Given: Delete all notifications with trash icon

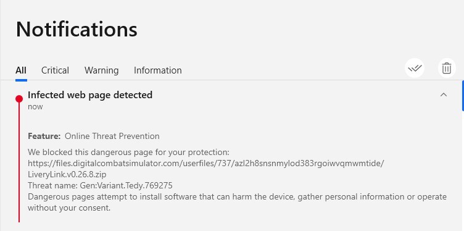Looking at the screenshot, I should pos(447,68).
